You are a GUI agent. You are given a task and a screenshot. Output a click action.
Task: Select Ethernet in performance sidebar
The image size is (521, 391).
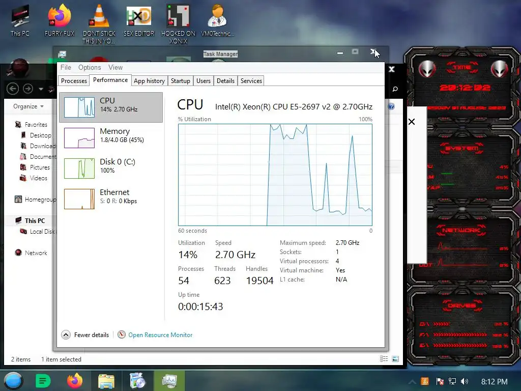click(111, 199)
